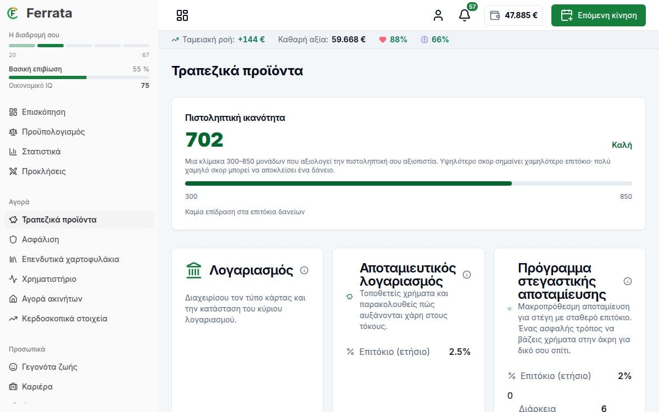Screen dimensions: 659x412
Task: Open notifications bell with 57 badge
Action: pos(465,15)
